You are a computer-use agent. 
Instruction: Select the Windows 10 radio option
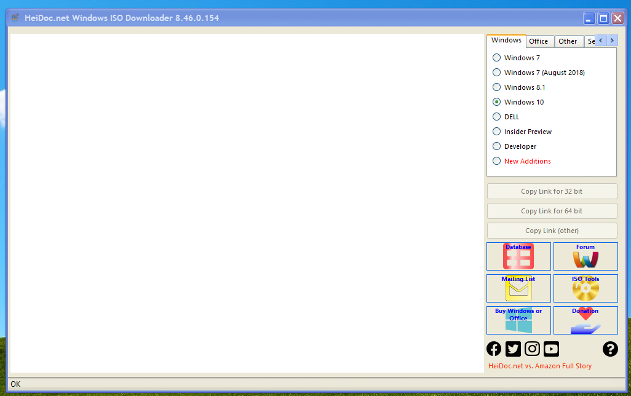(518, 102)
